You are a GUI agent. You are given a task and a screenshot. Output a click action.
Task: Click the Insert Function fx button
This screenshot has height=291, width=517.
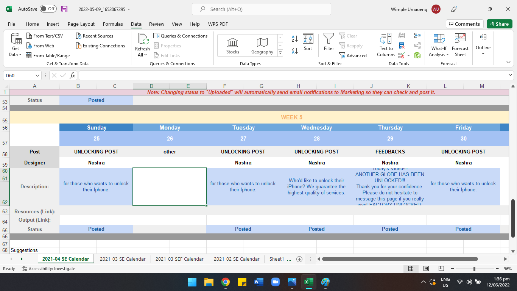(72, 75)
